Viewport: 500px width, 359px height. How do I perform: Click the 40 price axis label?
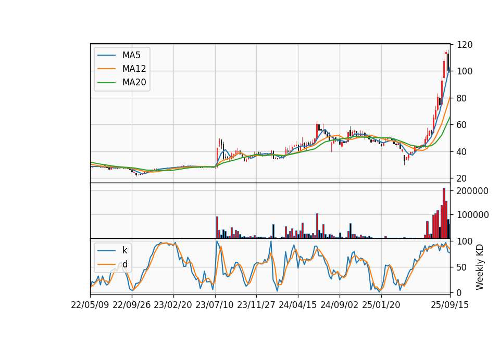462,152
